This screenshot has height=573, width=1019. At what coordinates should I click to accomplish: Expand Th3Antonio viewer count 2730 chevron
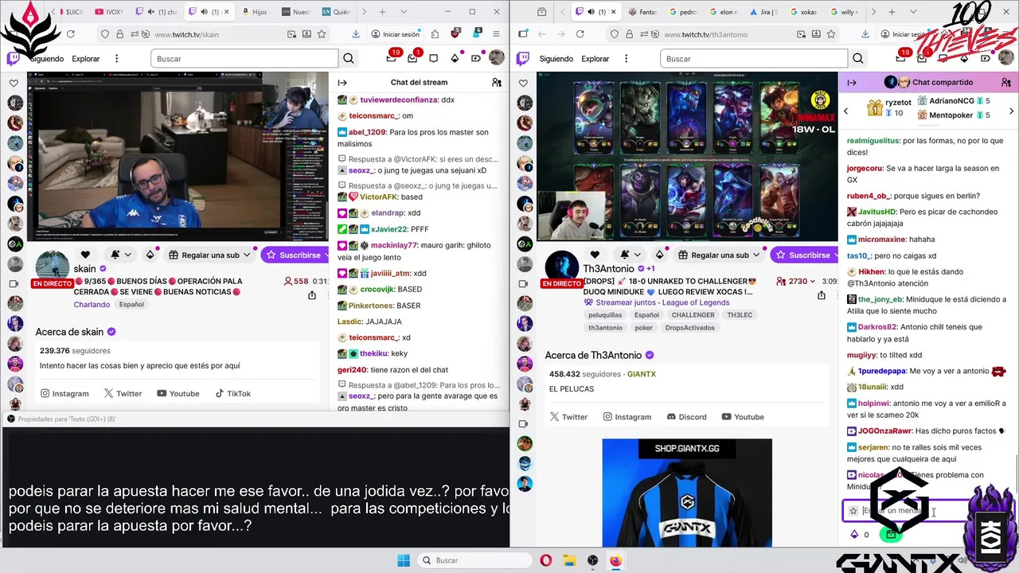coord(812,281)
